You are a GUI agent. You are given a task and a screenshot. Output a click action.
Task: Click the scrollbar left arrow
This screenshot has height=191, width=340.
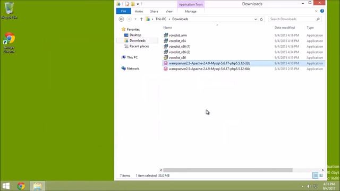pyautogui.click(x=161, y=170)
